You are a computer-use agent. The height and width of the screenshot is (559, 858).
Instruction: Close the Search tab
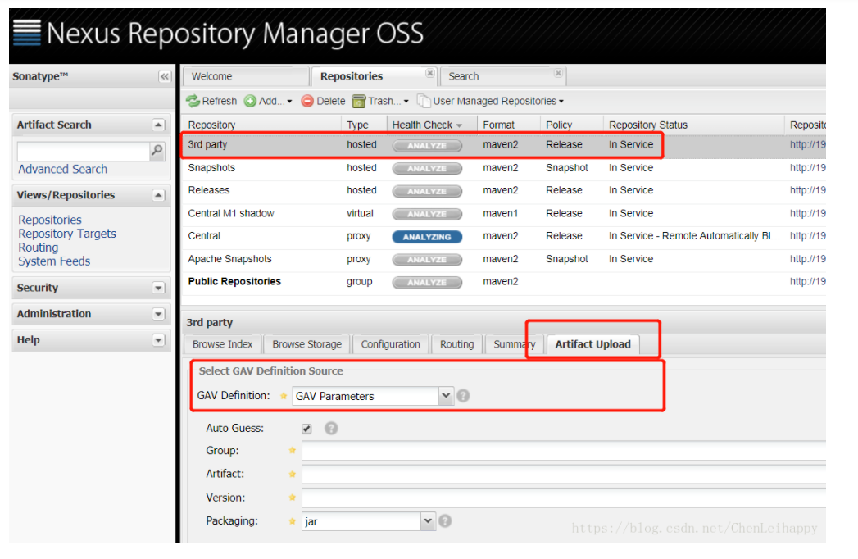click(x=558, y=74)
